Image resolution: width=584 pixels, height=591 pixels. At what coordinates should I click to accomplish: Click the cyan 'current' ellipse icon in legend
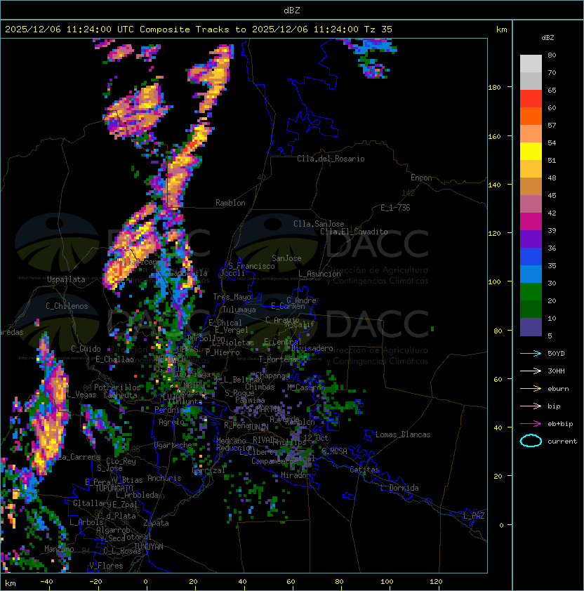[x=531, y=441]
